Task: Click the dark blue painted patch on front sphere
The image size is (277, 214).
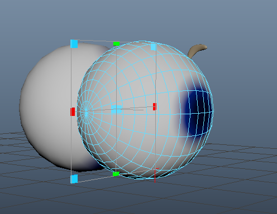Action: 197,113
